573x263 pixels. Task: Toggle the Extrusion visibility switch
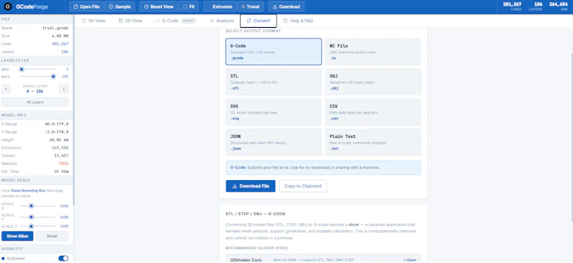point(63,258)
